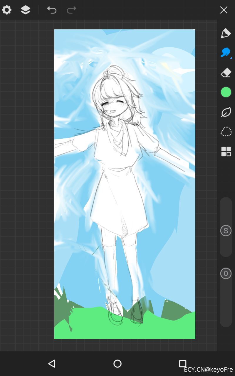The height and width of the screenshot is (376, 235).
Task: Select the blue smudge brush tool
Action: (226, 53)
